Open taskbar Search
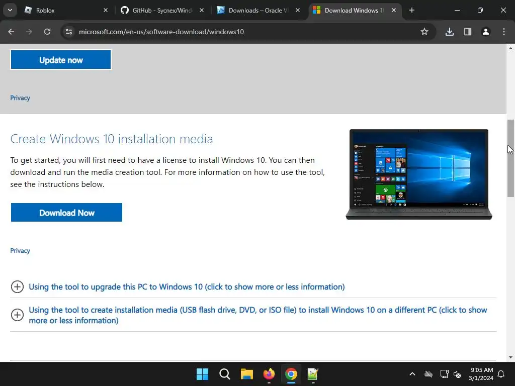This screenshot has height=386, width=515. tap(225, 374)
